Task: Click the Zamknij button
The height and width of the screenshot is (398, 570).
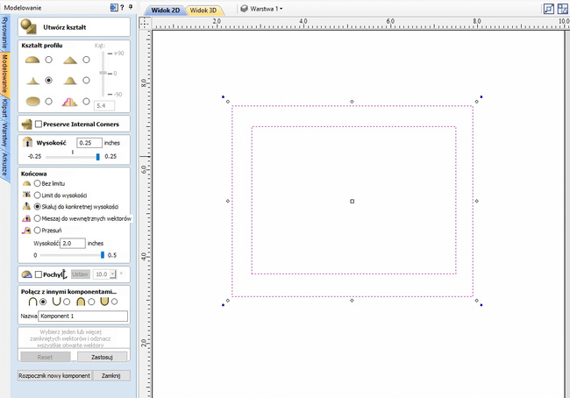Action: click(111, 375)
